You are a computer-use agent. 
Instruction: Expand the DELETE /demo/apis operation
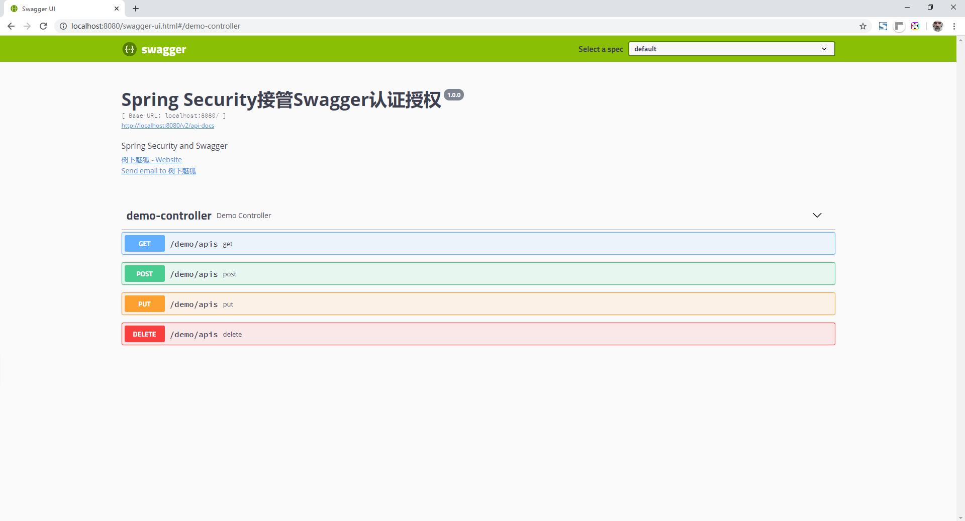477,334
